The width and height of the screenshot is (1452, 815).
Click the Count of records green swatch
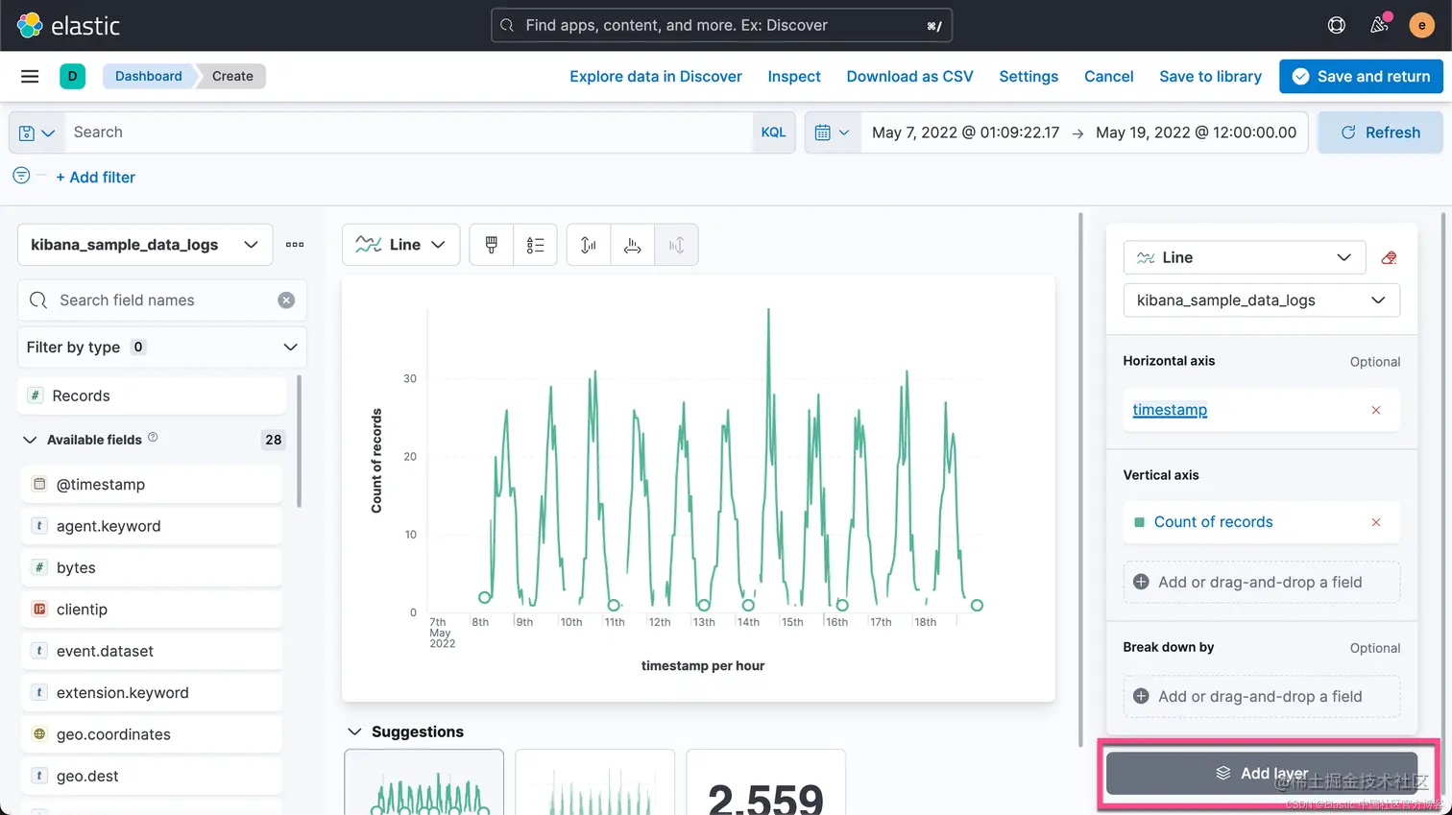coord(1139,522)
